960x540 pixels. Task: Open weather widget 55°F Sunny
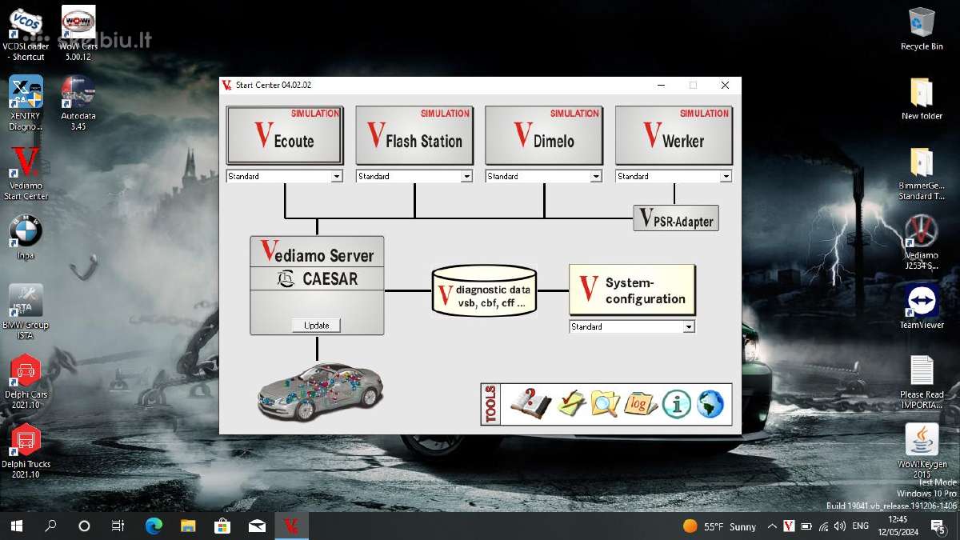pos(719,526)
